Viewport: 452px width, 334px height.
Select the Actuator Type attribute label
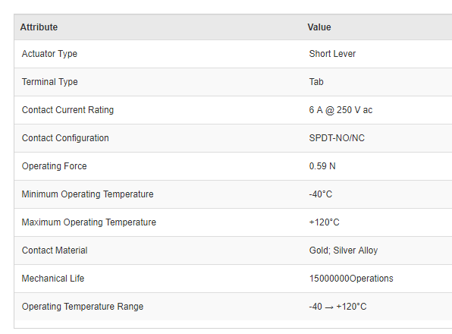49,54
